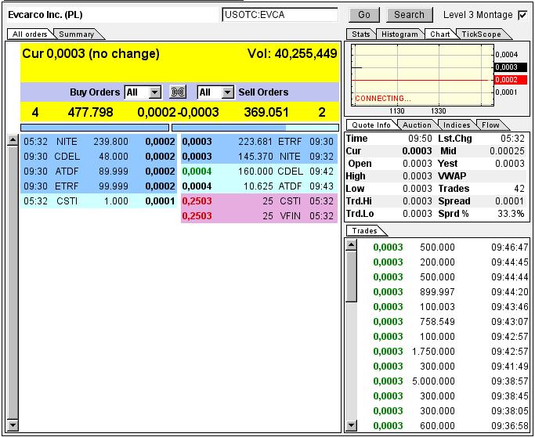This screenshot has width=535, height=437.
Task: Click the 09:44:45 trade of 200.000
Action: 443,262
